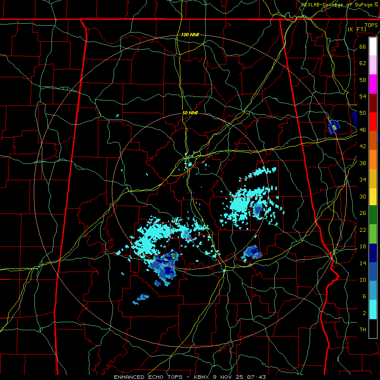The height and width of the screenshot is (380, 380).
Task: Click the cyan band at legend bottom
Action: click(x=373, y=309)
